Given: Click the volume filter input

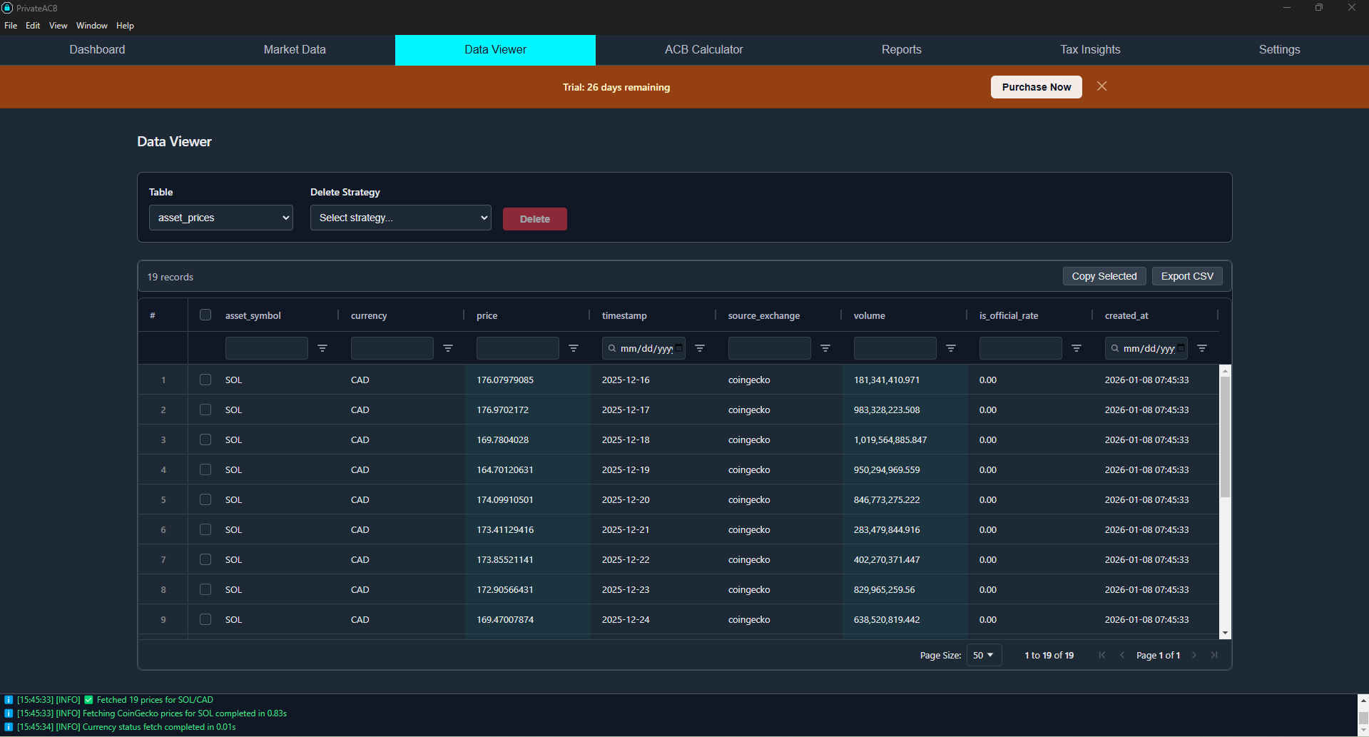Looking at the screenshot, I should [895, 348].
